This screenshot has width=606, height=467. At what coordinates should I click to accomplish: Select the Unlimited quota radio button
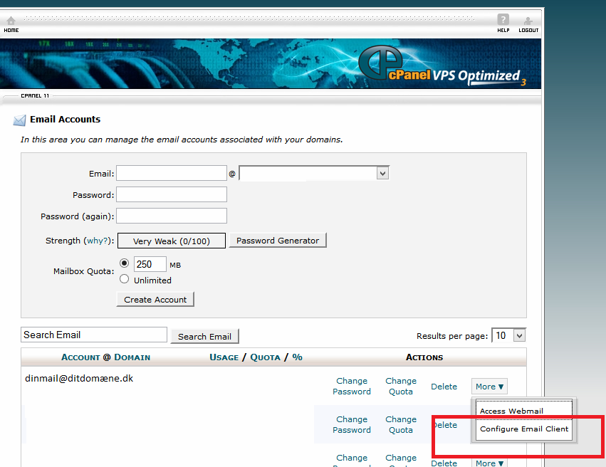[x=125, y=279]
